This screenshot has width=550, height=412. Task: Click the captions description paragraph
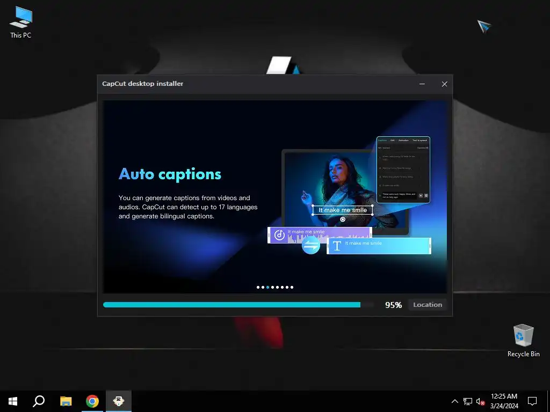tap(188, 207)
